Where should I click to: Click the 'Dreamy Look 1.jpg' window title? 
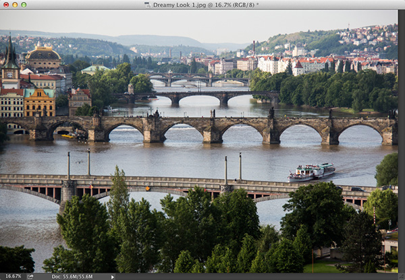coord(206,5)
